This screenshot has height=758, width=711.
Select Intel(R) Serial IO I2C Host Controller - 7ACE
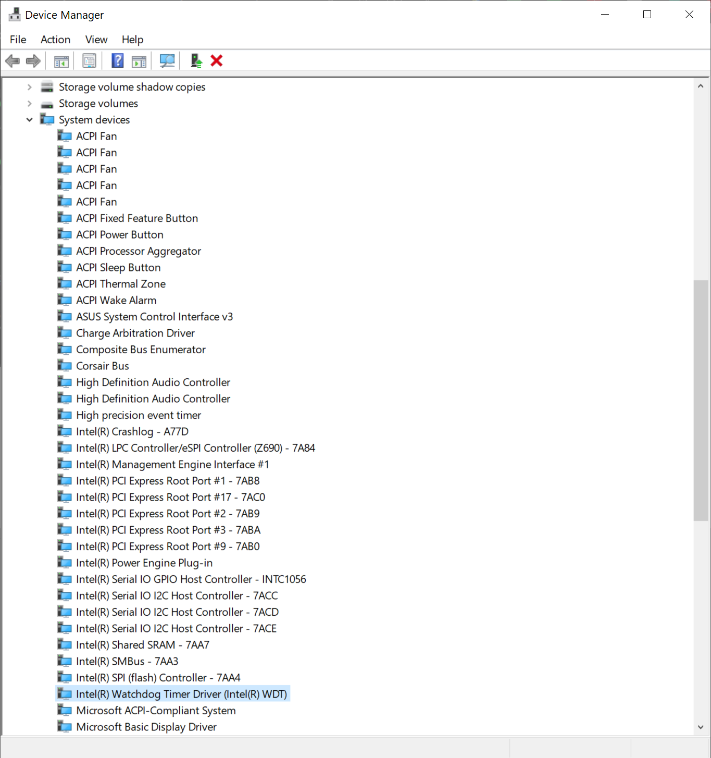click(x=177, y=628)
